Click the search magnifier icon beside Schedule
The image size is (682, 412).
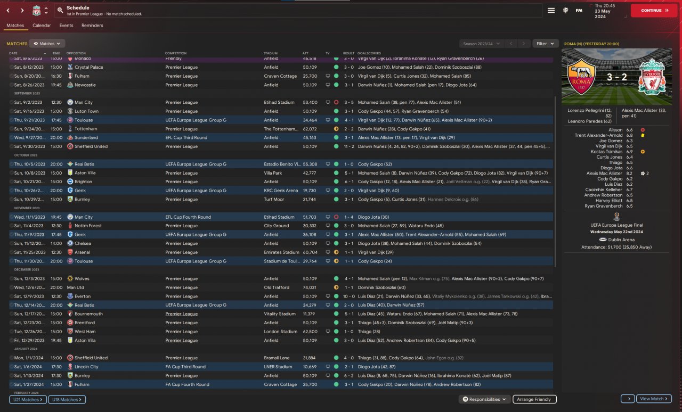click(59, 11)
